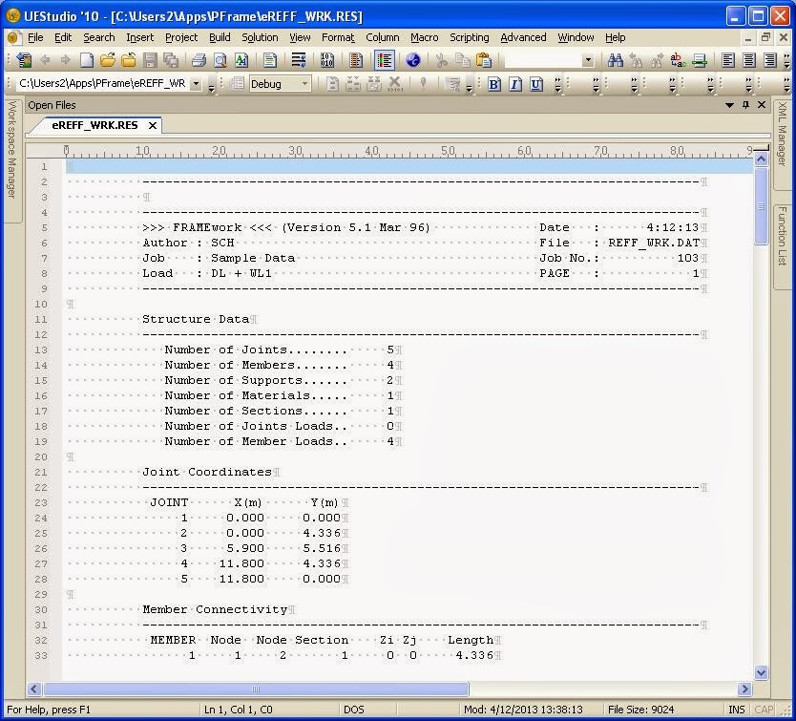The image size is (796, 721).
Task: Click the horizontal scrollbar thumb
Action: tap(256, 689)
